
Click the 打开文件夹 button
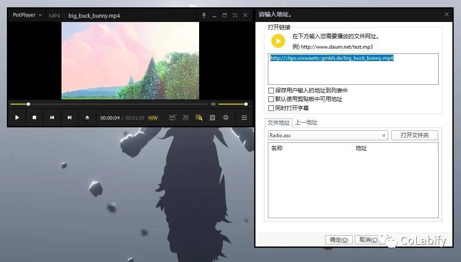(x=414, y=135)
